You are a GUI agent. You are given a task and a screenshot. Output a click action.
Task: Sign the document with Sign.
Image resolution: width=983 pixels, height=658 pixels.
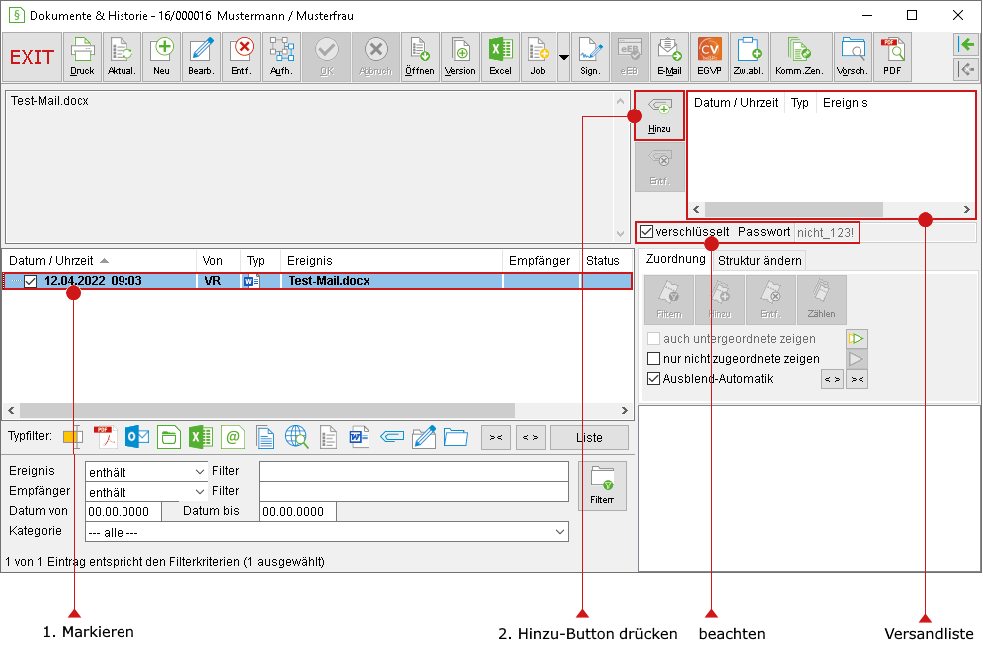(590, 57)
